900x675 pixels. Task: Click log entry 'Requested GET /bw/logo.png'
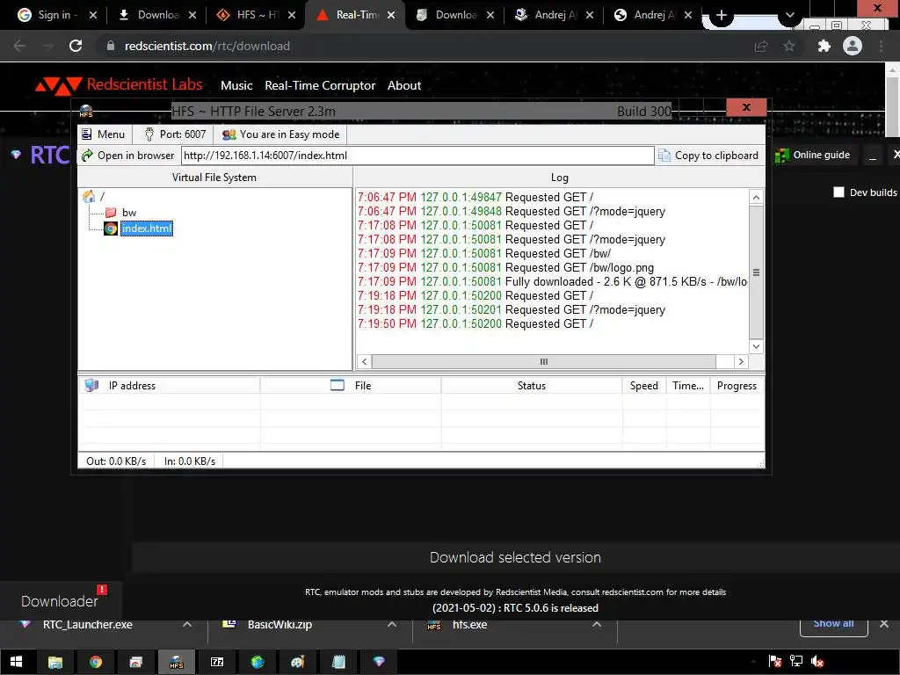[505, 267]
